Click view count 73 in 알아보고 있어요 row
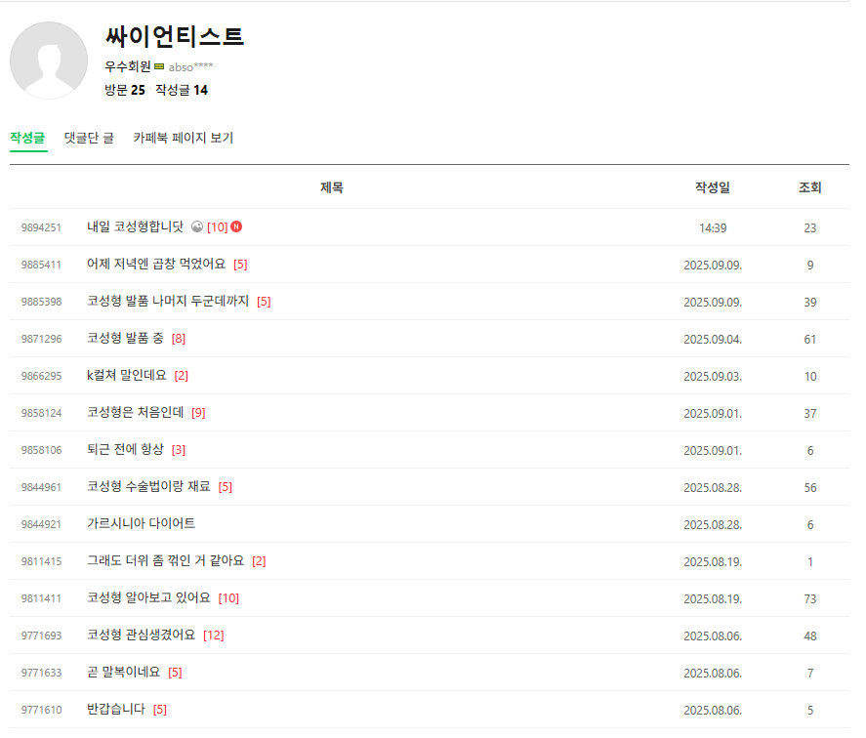Viewport: 866px width, 738px height. pos(809,598)
